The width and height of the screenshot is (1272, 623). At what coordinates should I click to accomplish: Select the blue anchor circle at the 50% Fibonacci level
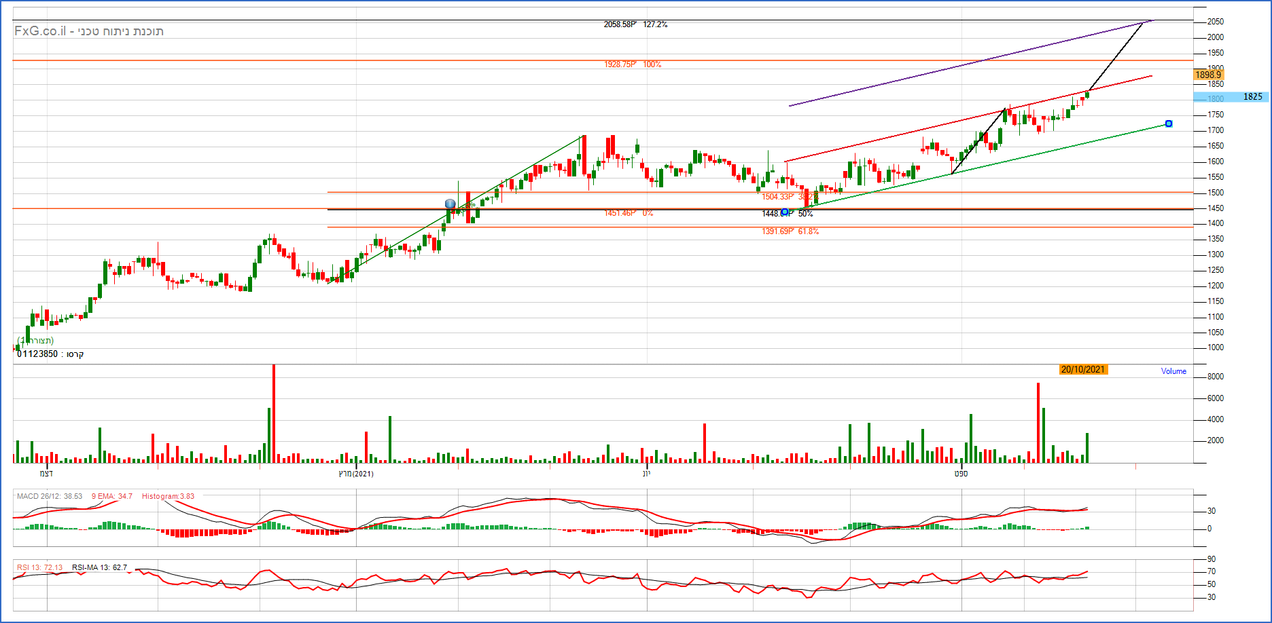coord(785,212)
